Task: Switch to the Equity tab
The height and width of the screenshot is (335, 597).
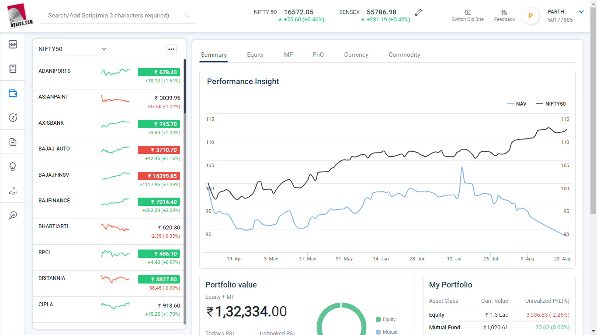Action: pos(255,55)
